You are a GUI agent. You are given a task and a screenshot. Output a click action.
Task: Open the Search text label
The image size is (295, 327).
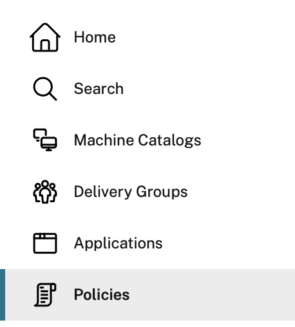coord(99,89)
